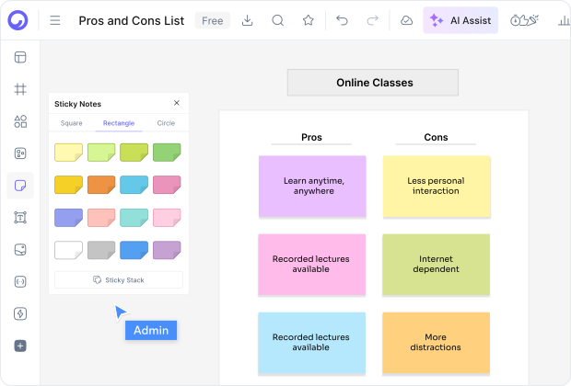Open the shapes library icon
Viewport: 571px width, 386px height.
20,121
